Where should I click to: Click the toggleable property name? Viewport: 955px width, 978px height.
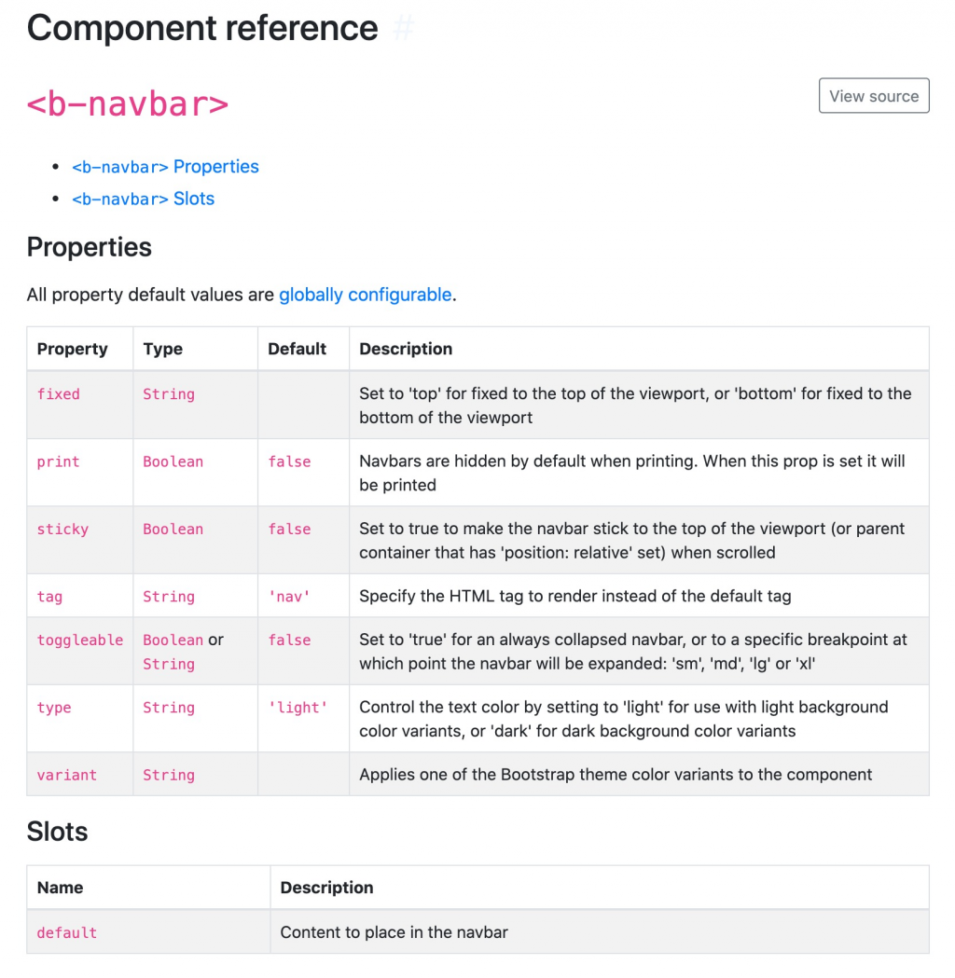[x=80, y=641]
